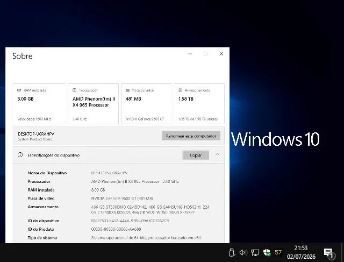Select the Nome do Dispositivo label
344x262 pixels.
coord(47,173)
